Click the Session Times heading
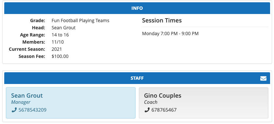 tap(162, 21)
